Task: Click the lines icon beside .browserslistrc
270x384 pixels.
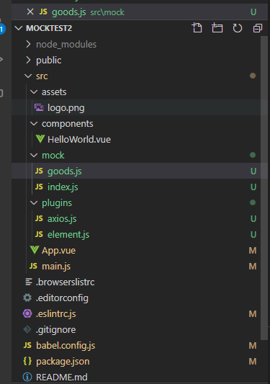Action: click(29, 282)
